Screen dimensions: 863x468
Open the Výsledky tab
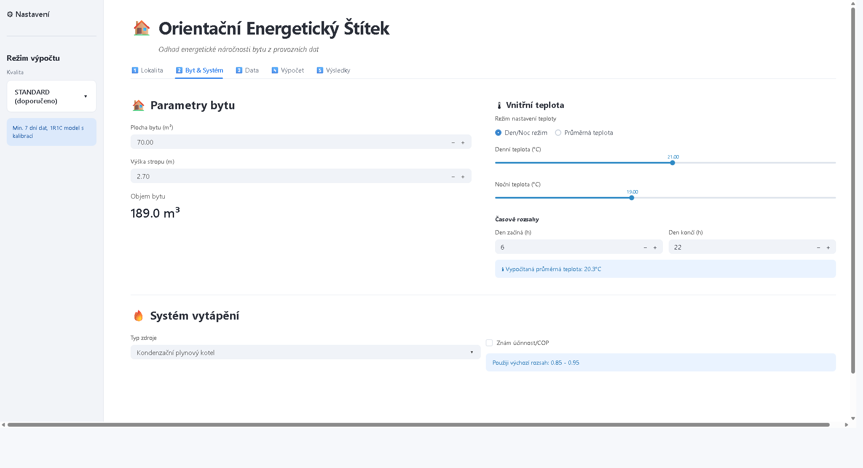point(333,70)
